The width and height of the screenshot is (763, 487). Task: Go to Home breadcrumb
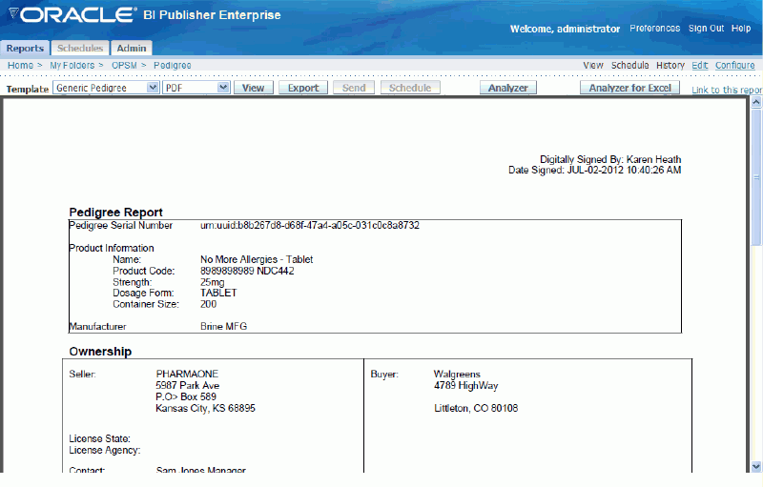[20, 65]
